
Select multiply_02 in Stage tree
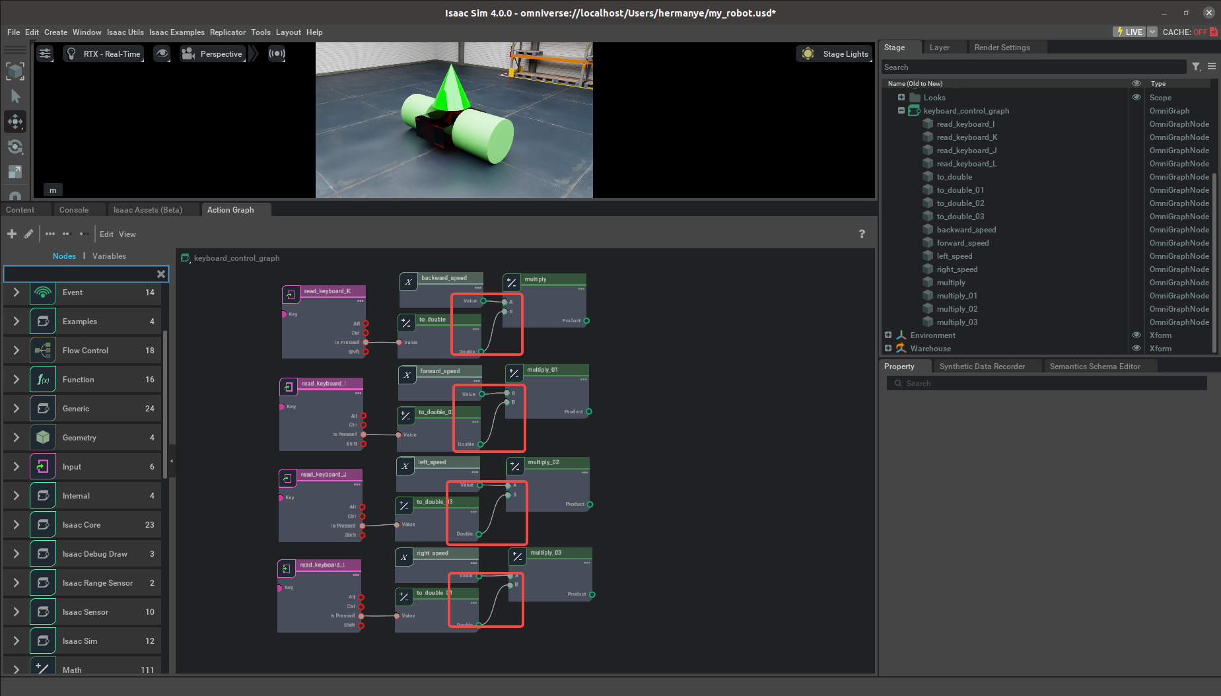click(x=957, y=308)
